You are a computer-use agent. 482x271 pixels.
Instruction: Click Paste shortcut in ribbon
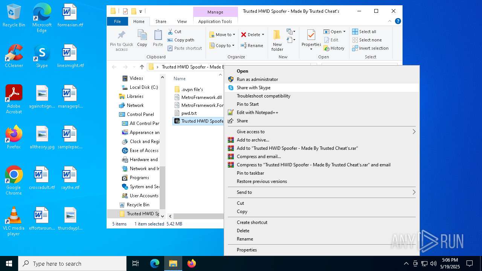[x=185, y=48]
